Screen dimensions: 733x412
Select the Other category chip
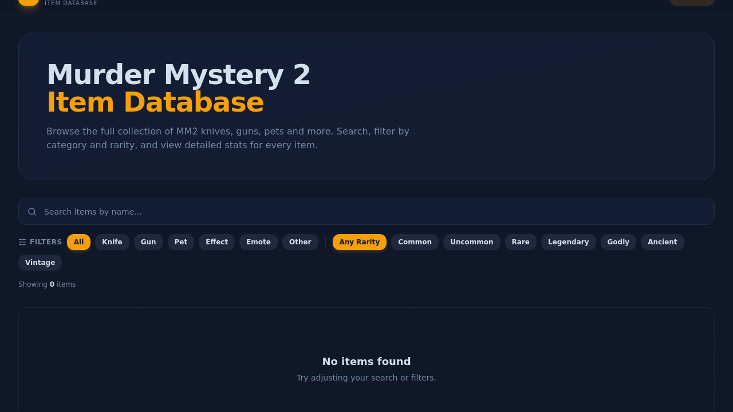pos(300,242)
